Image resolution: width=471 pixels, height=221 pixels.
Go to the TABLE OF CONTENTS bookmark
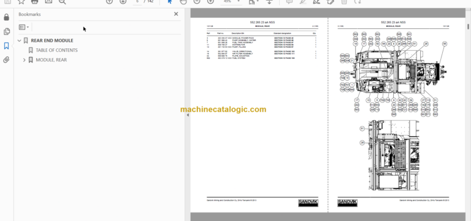(x=56, y=50)
